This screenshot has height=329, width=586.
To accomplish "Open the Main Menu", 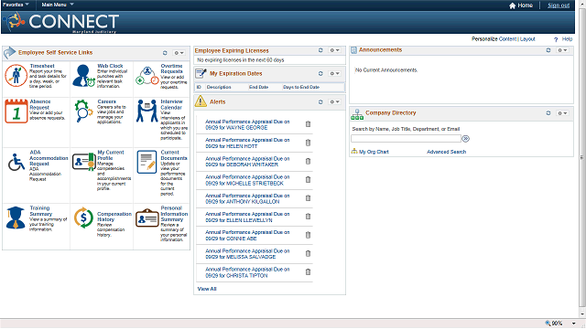I will (58, 5).
